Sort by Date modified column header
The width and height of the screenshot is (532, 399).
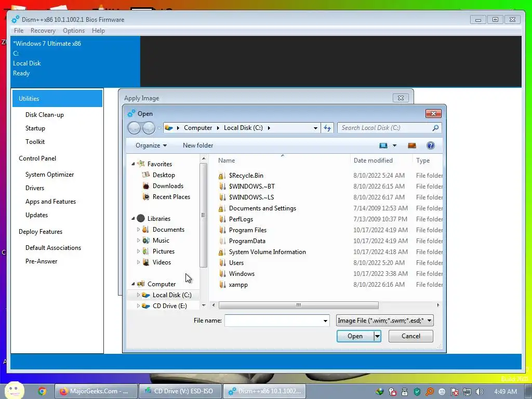tap(373, 161)
